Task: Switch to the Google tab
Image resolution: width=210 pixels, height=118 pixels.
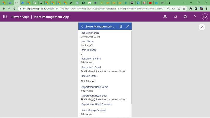Action: (89, 3)
